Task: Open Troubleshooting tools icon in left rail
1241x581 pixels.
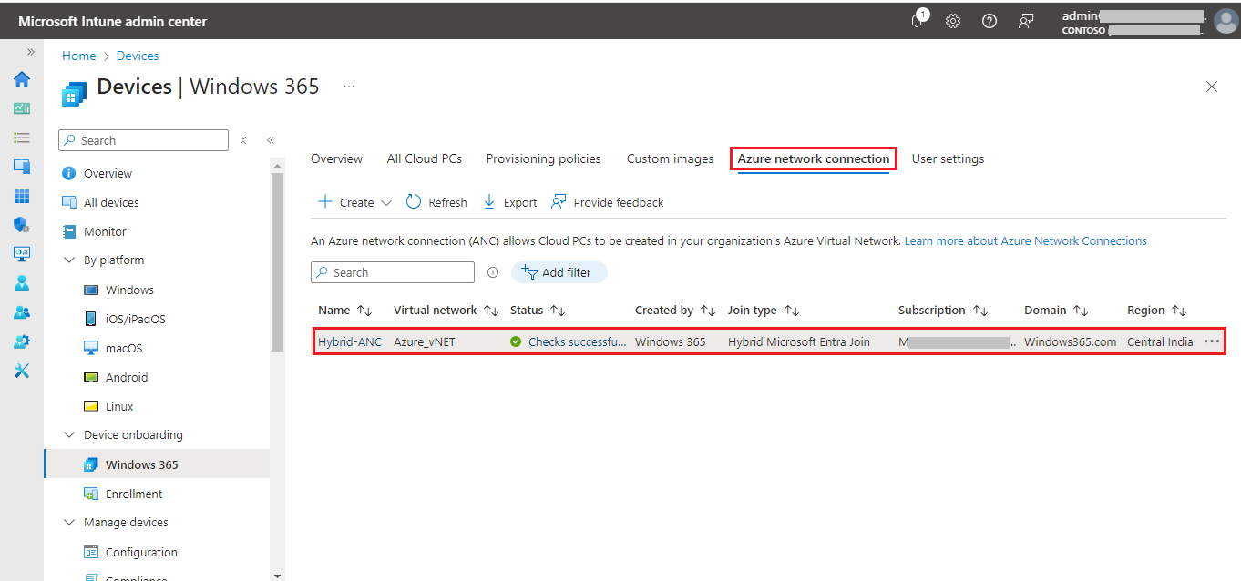Action: click(x=21, y=371)
